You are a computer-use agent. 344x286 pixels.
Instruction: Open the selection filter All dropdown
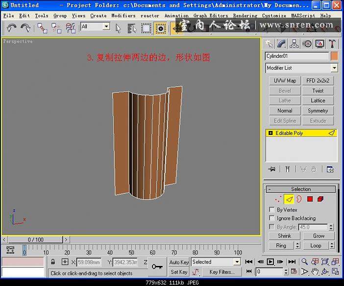coord(106,26)
